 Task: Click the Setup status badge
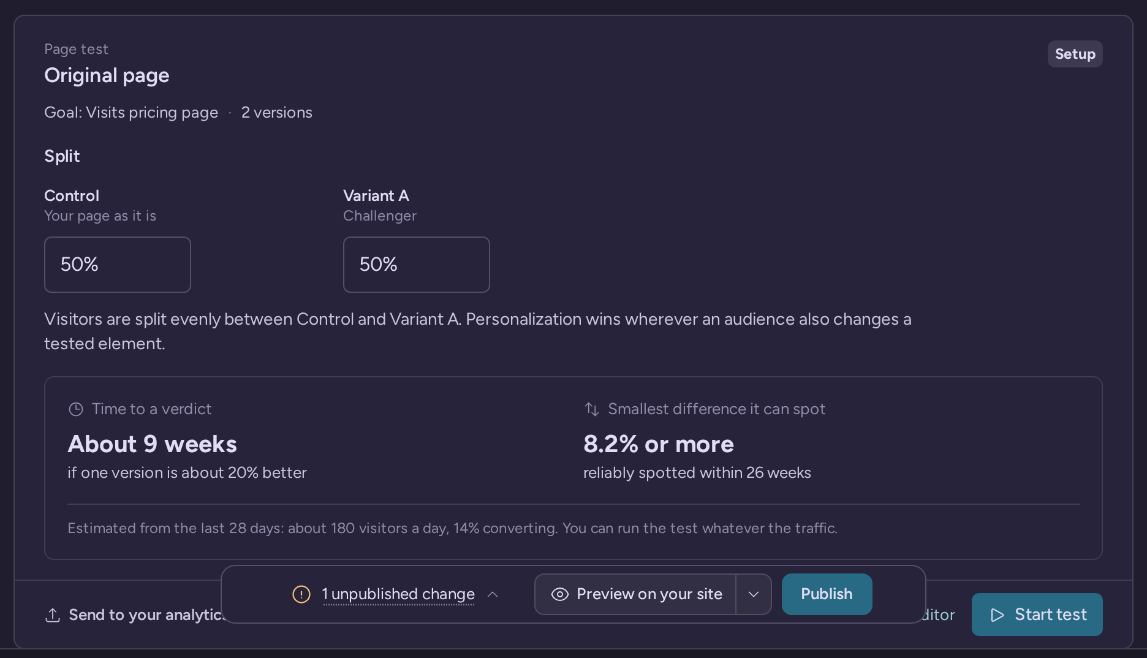[x=1075, y=54]
